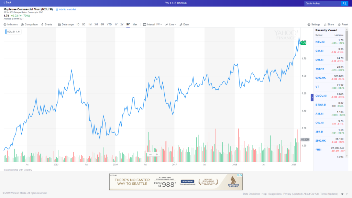Open the footer Help link
Screen dimensions: 352x198
pyautogui.click(x=264, y=194)
